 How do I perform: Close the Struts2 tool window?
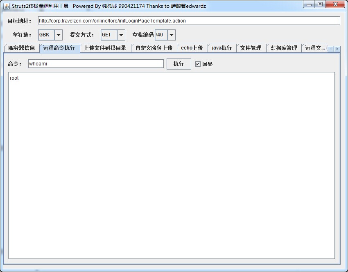click(x=336, y=4)
